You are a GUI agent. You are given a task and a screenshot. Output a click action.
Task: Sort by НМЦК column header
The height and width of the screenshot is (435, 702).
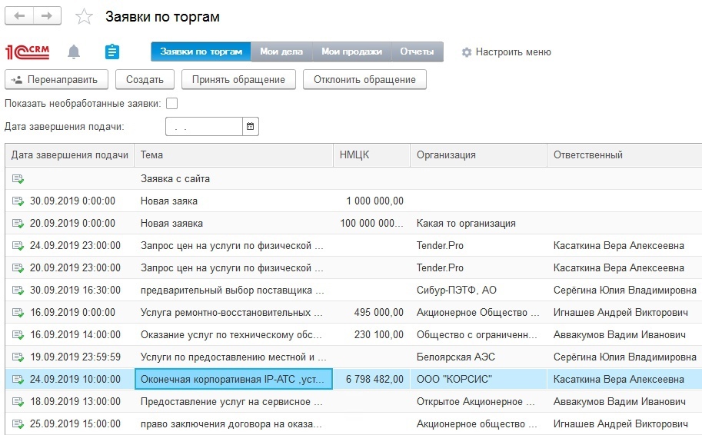click(x=371, y=155)
